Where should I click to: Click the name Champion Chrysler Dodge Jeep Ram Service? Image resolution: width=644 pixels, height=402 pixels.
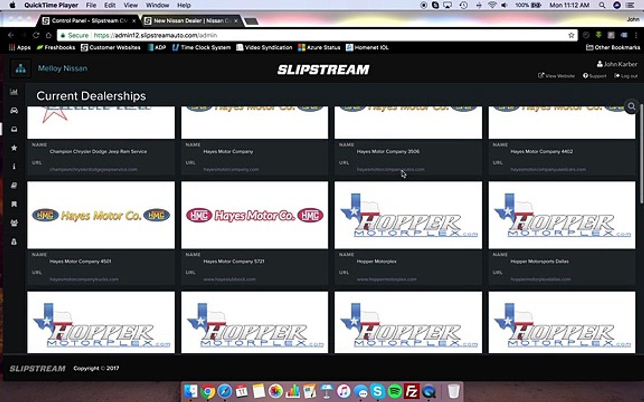pyautogui.click(x=98, y=151)
